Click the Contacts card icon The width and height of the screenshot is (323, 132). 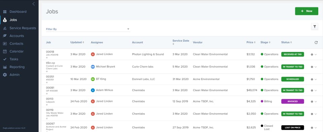[5, 44]
